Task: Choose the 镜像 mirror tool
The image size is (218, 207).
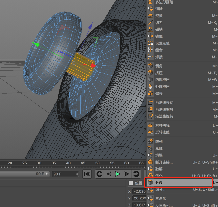Action: click(x=183, y=36)
